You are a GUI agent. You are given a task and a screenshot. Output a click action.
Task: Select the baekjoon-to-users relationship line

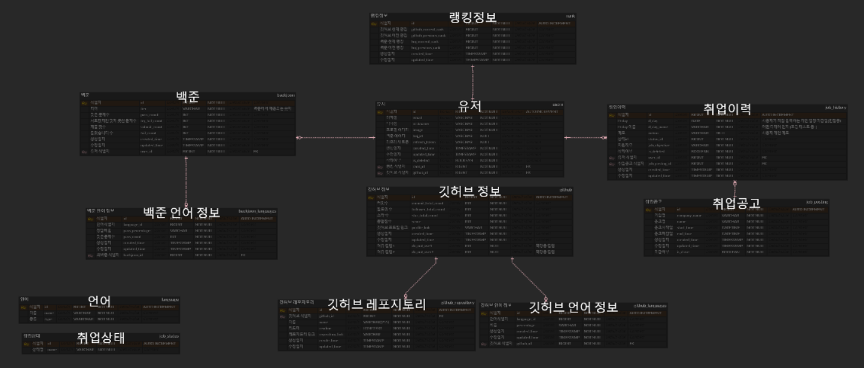(336, 137)
